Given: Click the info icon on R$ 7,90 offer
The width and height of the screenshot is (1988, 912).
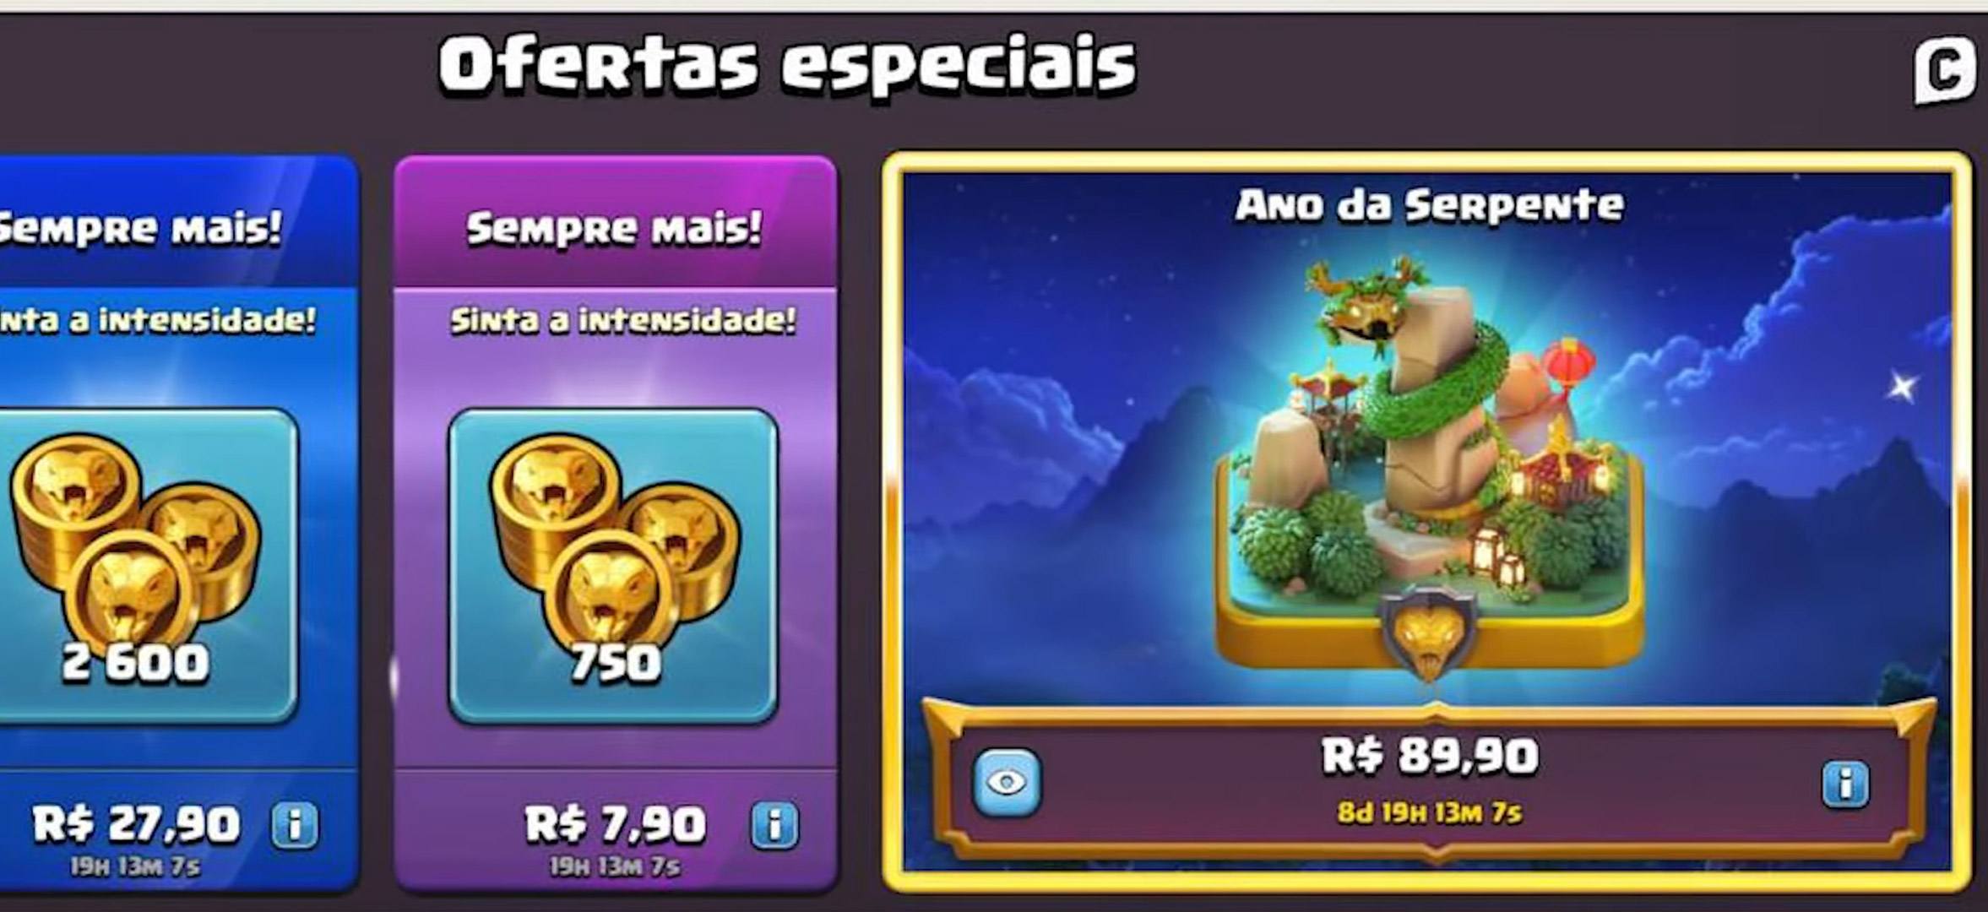Looking at the screenshot, I should [x=774, y=824].
